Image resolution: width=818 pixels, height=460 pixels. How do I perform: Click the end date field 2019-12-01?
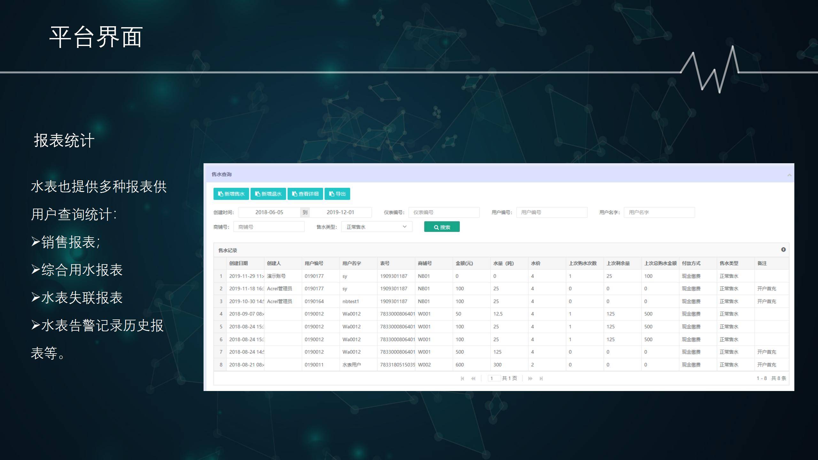[x=340, y=212]
